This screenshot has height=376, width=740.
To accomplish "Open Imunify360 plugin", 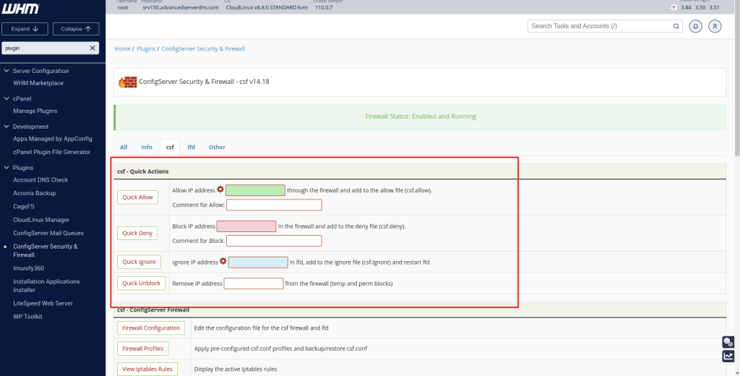I will pos(29,268).
